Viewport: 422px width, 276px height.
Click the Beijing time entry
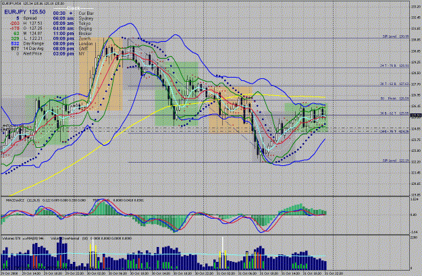pyautogui.click(x=72, y=28)
